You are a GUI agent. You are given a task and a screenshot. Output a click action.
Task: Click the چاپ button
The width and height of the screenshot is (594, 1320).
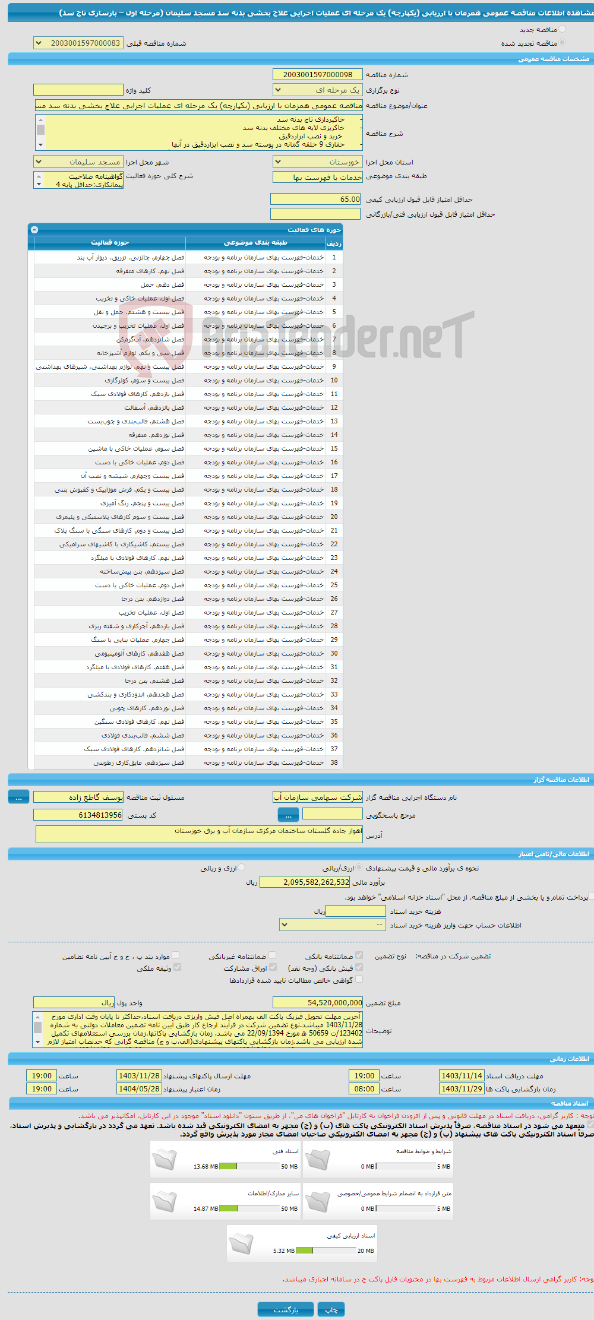tap(331, 1309)
